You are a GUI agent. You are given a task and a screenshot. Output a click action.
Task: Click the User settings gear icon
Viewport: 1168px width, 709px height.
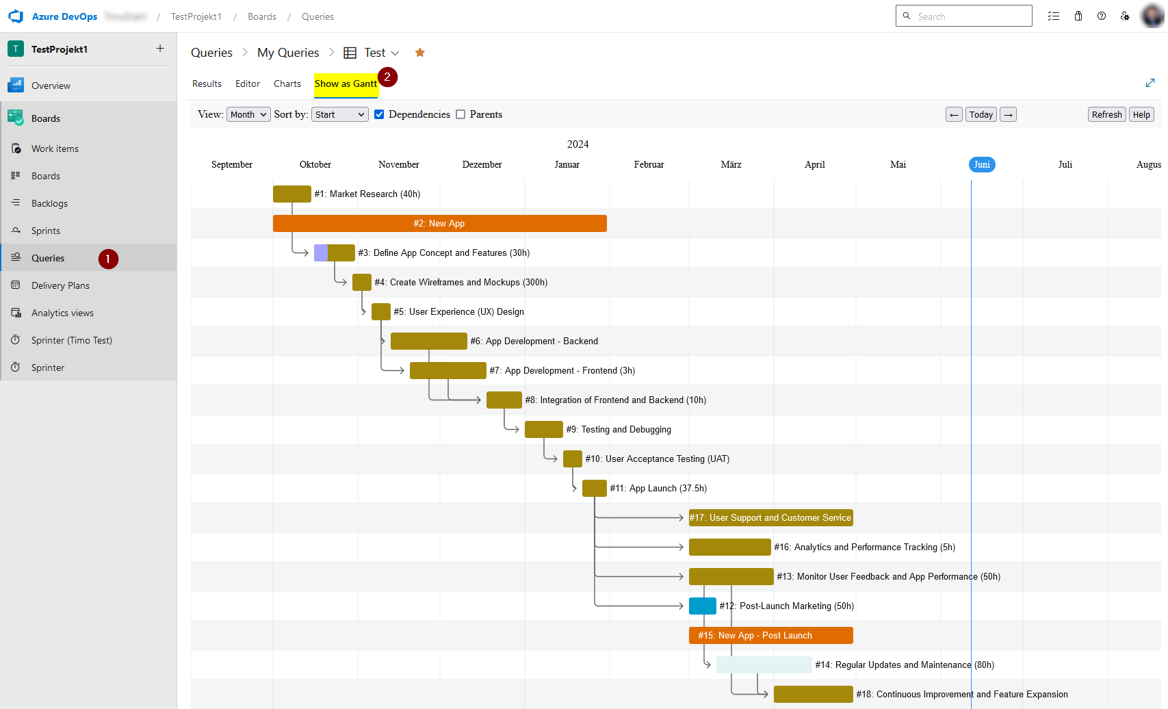click(x=1125, y=16)
